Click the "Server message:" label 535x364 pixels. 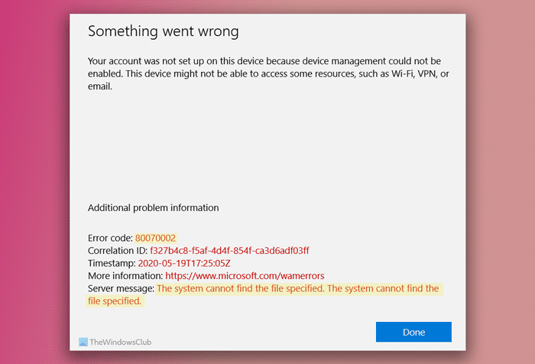[x=121, y=288]
